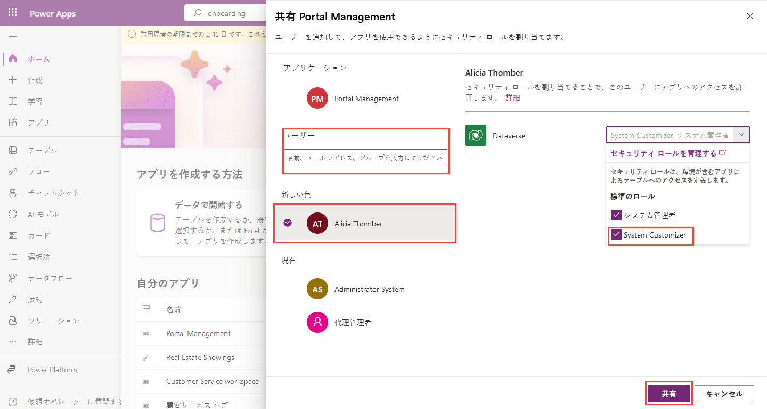Click the AT avatar for Alicia Thomber
The image size is (767, 409).
pos(317,224)
